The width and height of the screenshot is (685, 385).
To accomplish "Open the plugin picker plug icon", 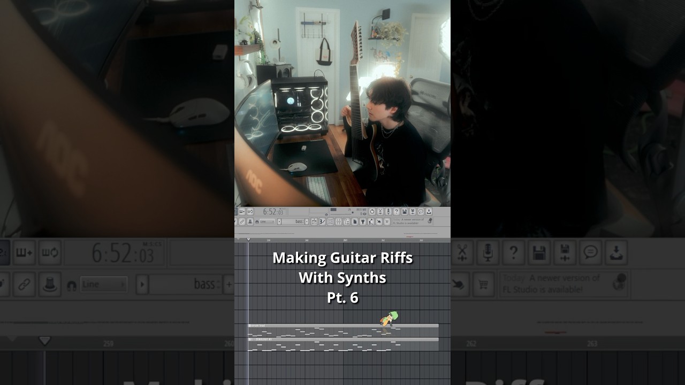I will coord(362,222).
